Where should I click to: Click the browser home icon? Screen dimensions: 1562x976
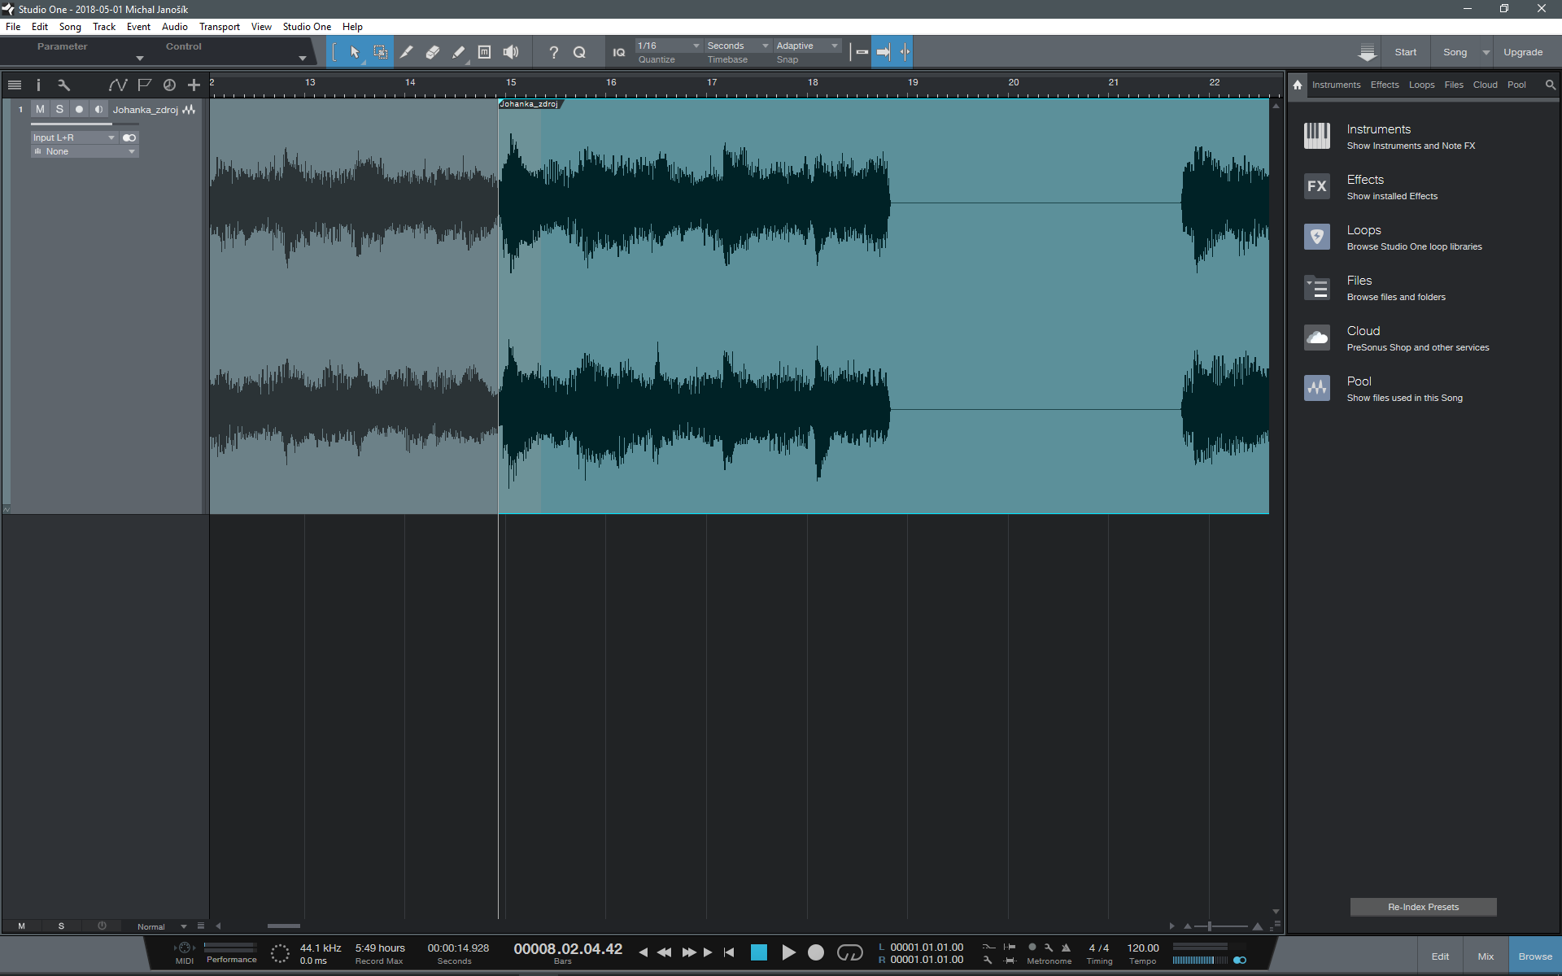tap(1298, 85)
